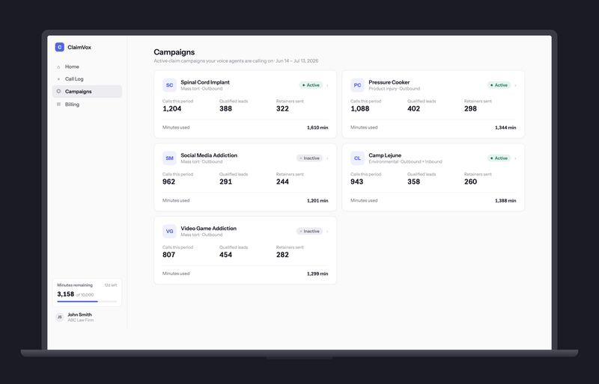
Task: Open the Call Log menu item
Action: click(87, 79)
